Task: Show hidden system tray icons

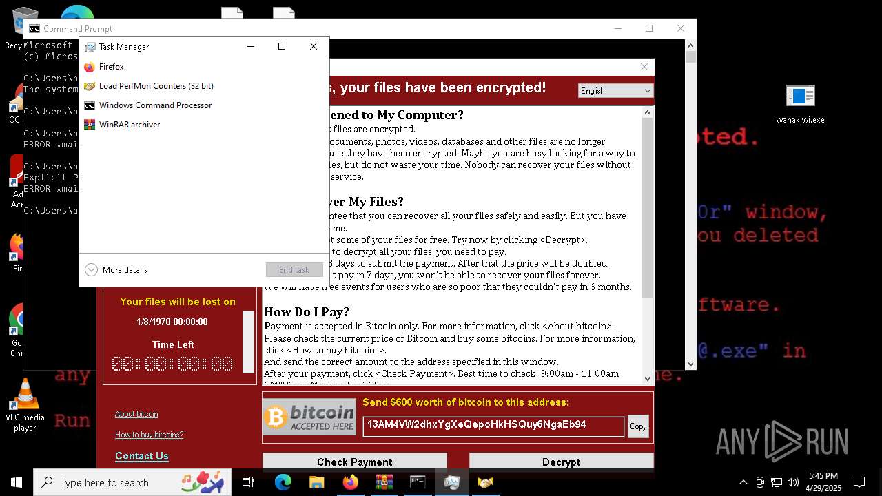Action: click(743, 482)
